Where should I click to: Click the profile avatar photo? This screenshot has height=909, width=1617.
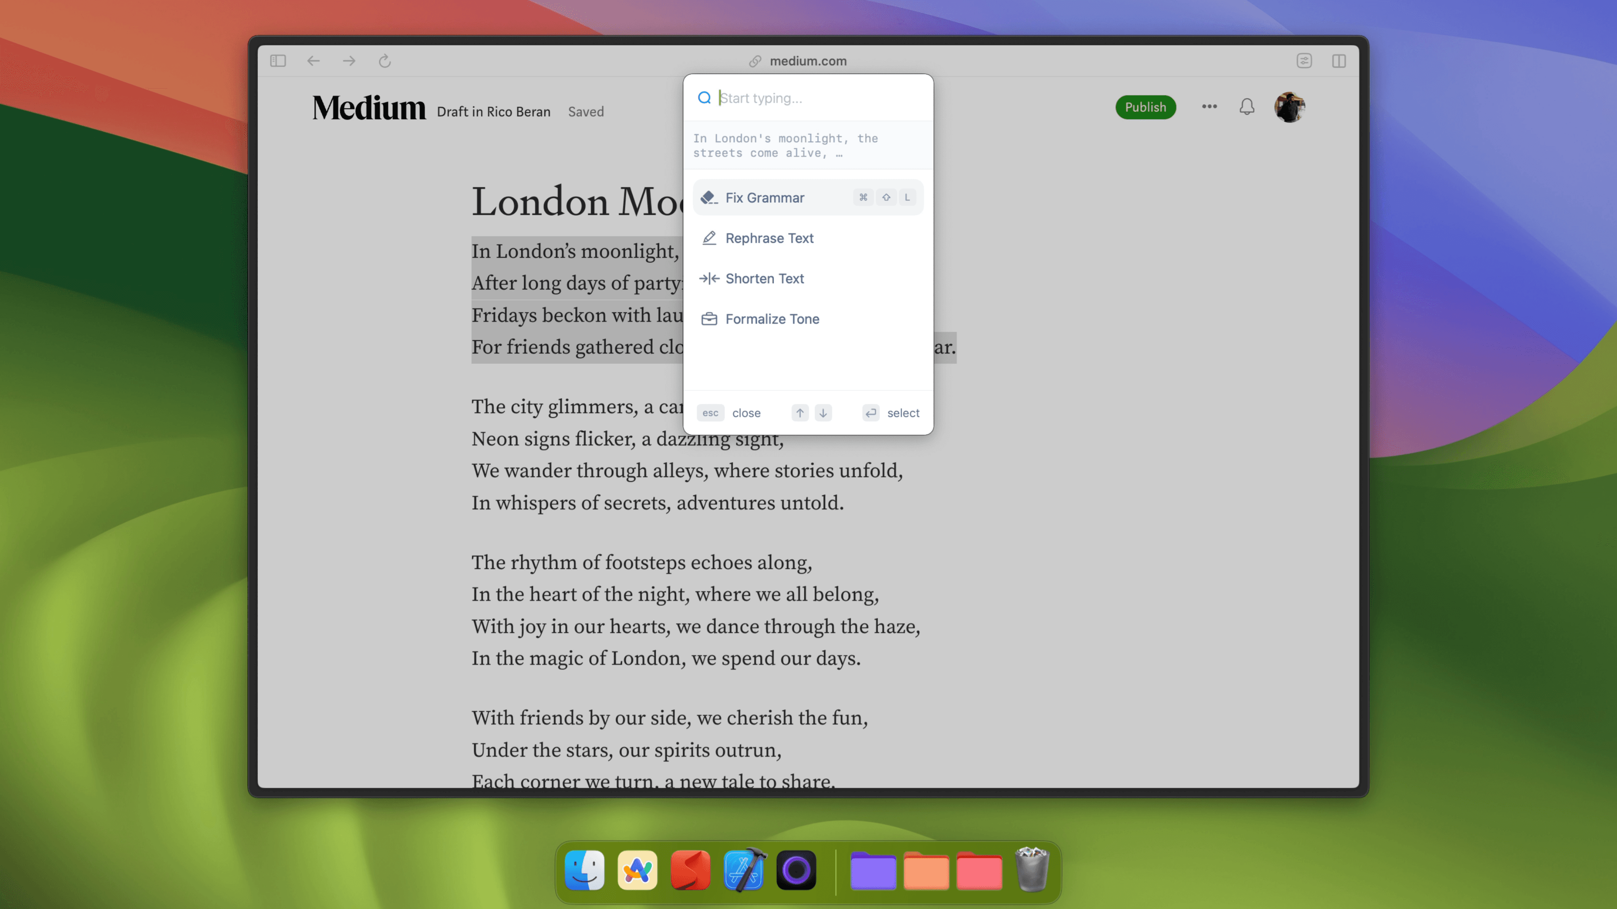pos(1291,106)
